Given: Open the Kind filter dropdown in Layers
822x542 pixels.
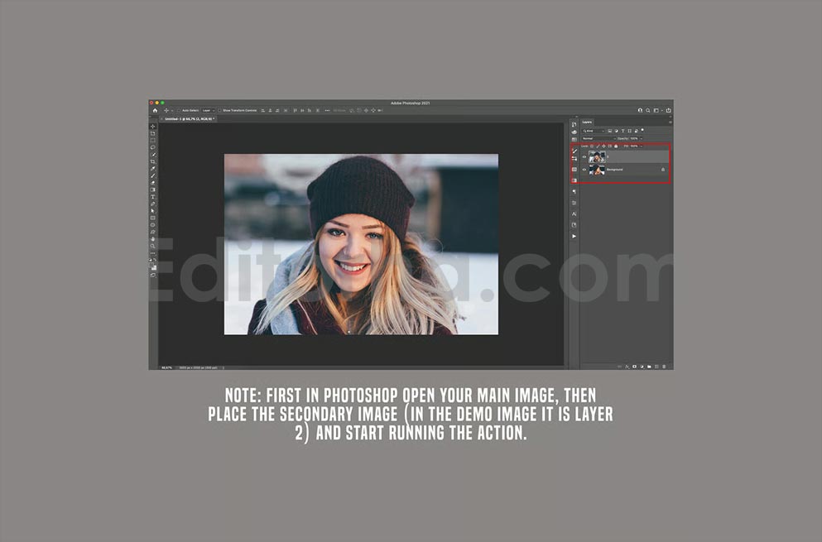Looking at the screenshot, I should click(594, 131).
